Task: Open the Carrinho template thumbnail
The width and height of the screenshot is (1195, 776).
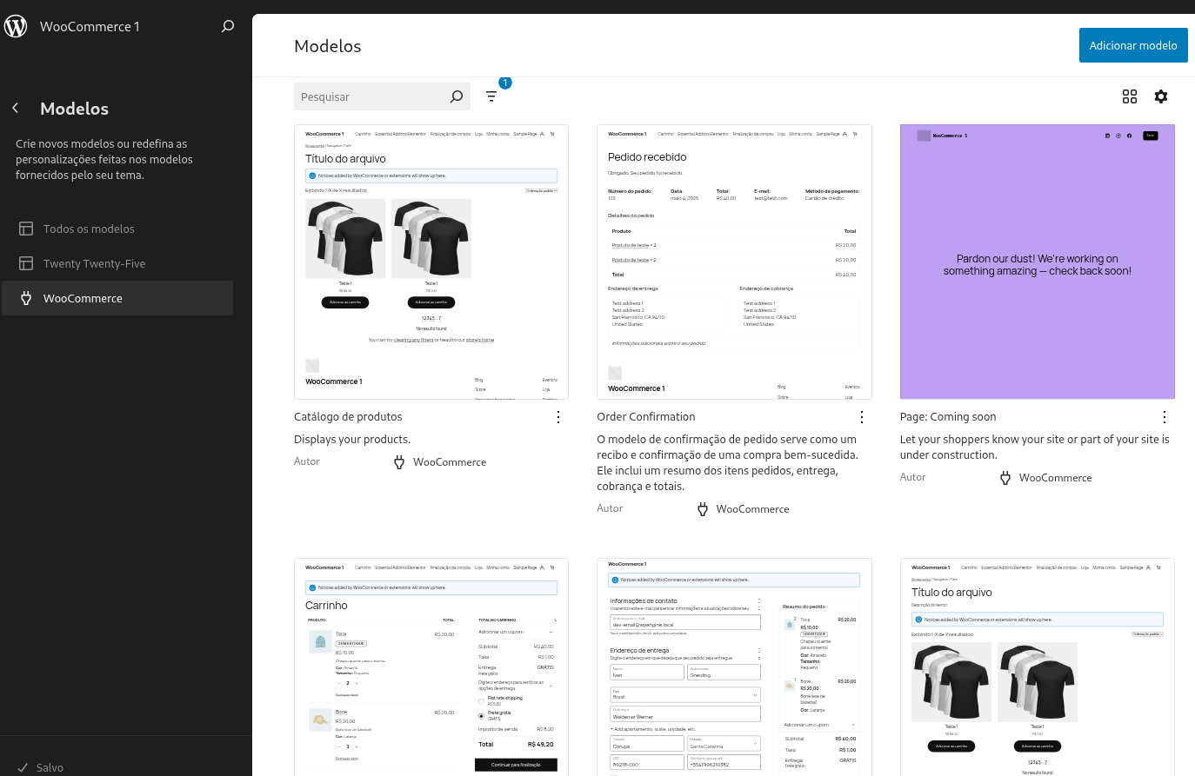Action: tap(431, 667)
